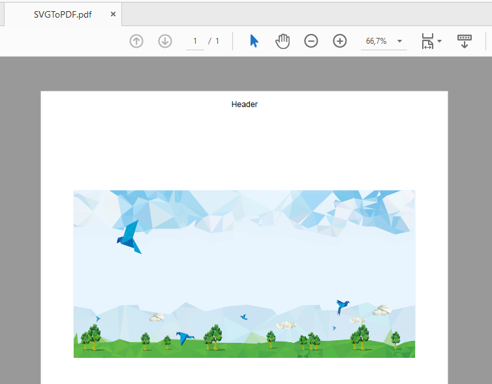The width and height of the screenshot is (492, 384).
Task: Close the SVGToPDF.pdf tab
Action: coord(114,14)
